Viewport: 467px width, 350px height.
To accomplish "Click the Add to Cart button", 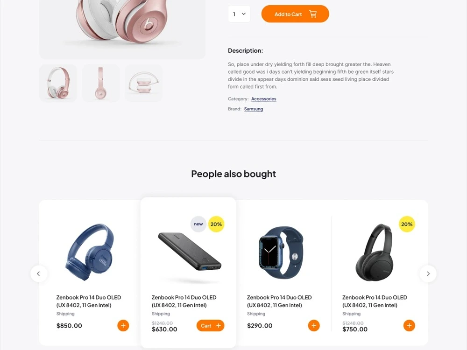I will (x=295, y=14).
